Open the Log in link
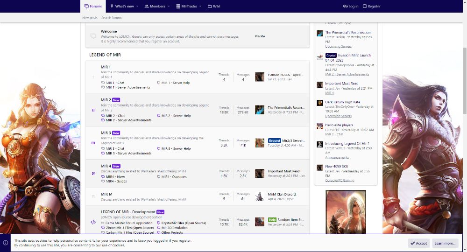467x252 pixels. tap(351, 7)
